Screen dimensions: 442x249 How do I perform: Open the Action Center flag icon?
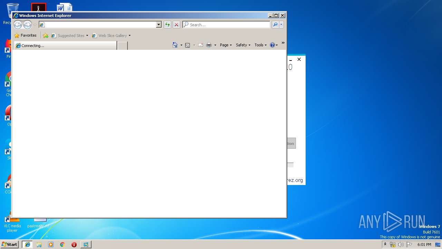click(x=409, y=245)
